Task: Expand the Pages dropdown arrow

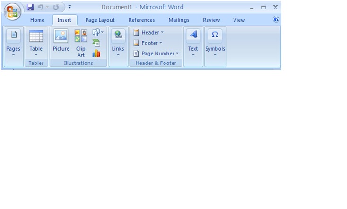Action: point(13,55)
